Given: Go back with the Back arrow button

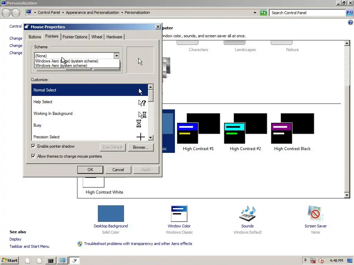Looking at the screenshot, I should click(6, 13).
